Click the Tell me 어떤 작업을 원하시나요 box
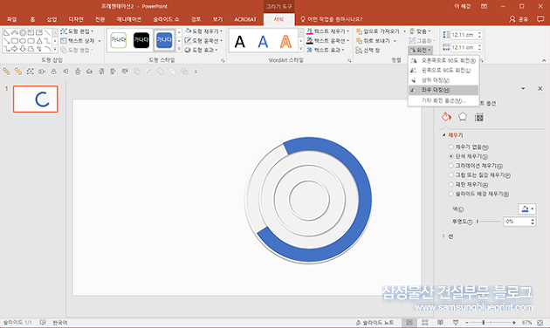 [332, 19]
